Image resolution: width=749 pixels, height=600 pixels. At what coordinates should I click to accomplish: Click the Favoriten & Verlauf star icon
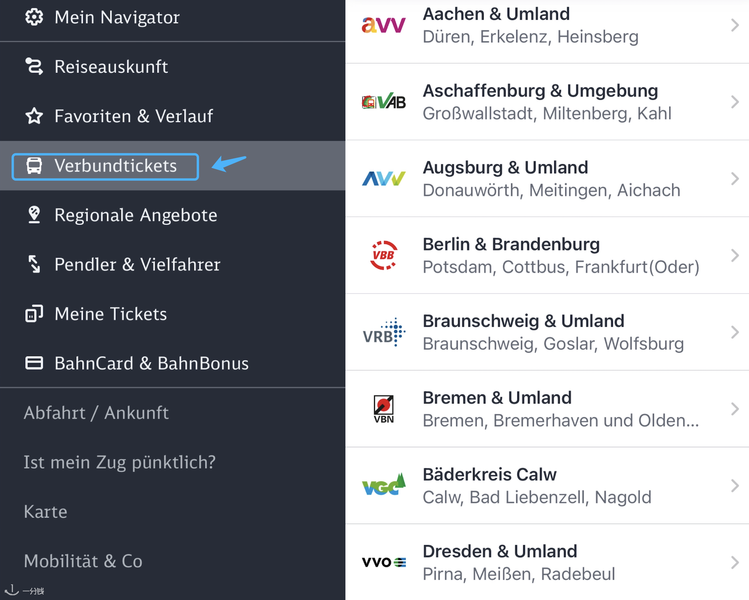(34, 116)
